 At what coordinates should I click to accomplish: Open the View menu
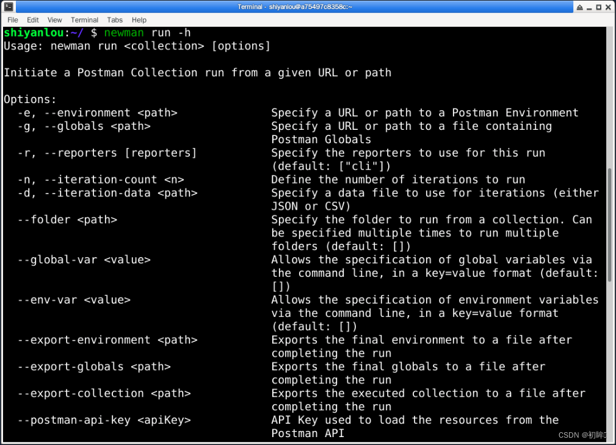tap(54, 20)
